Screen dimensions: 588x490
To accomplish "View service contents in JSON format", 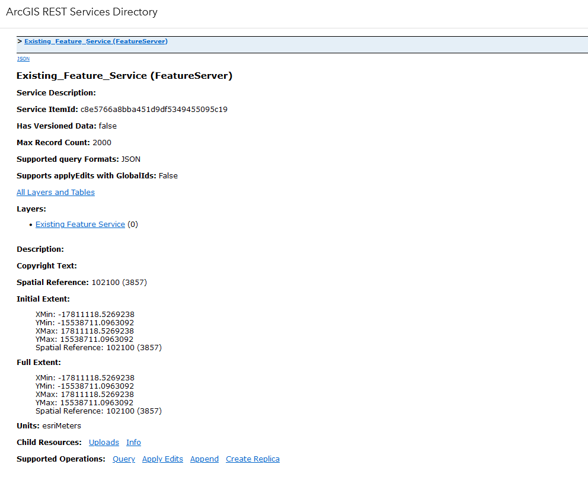I will 23,58.
